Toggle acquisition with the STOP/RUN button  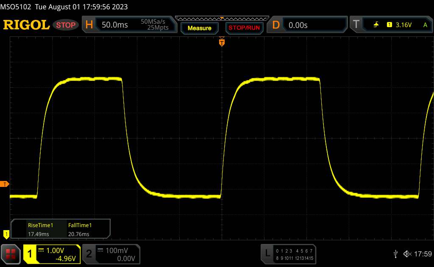tap(243, 28)
